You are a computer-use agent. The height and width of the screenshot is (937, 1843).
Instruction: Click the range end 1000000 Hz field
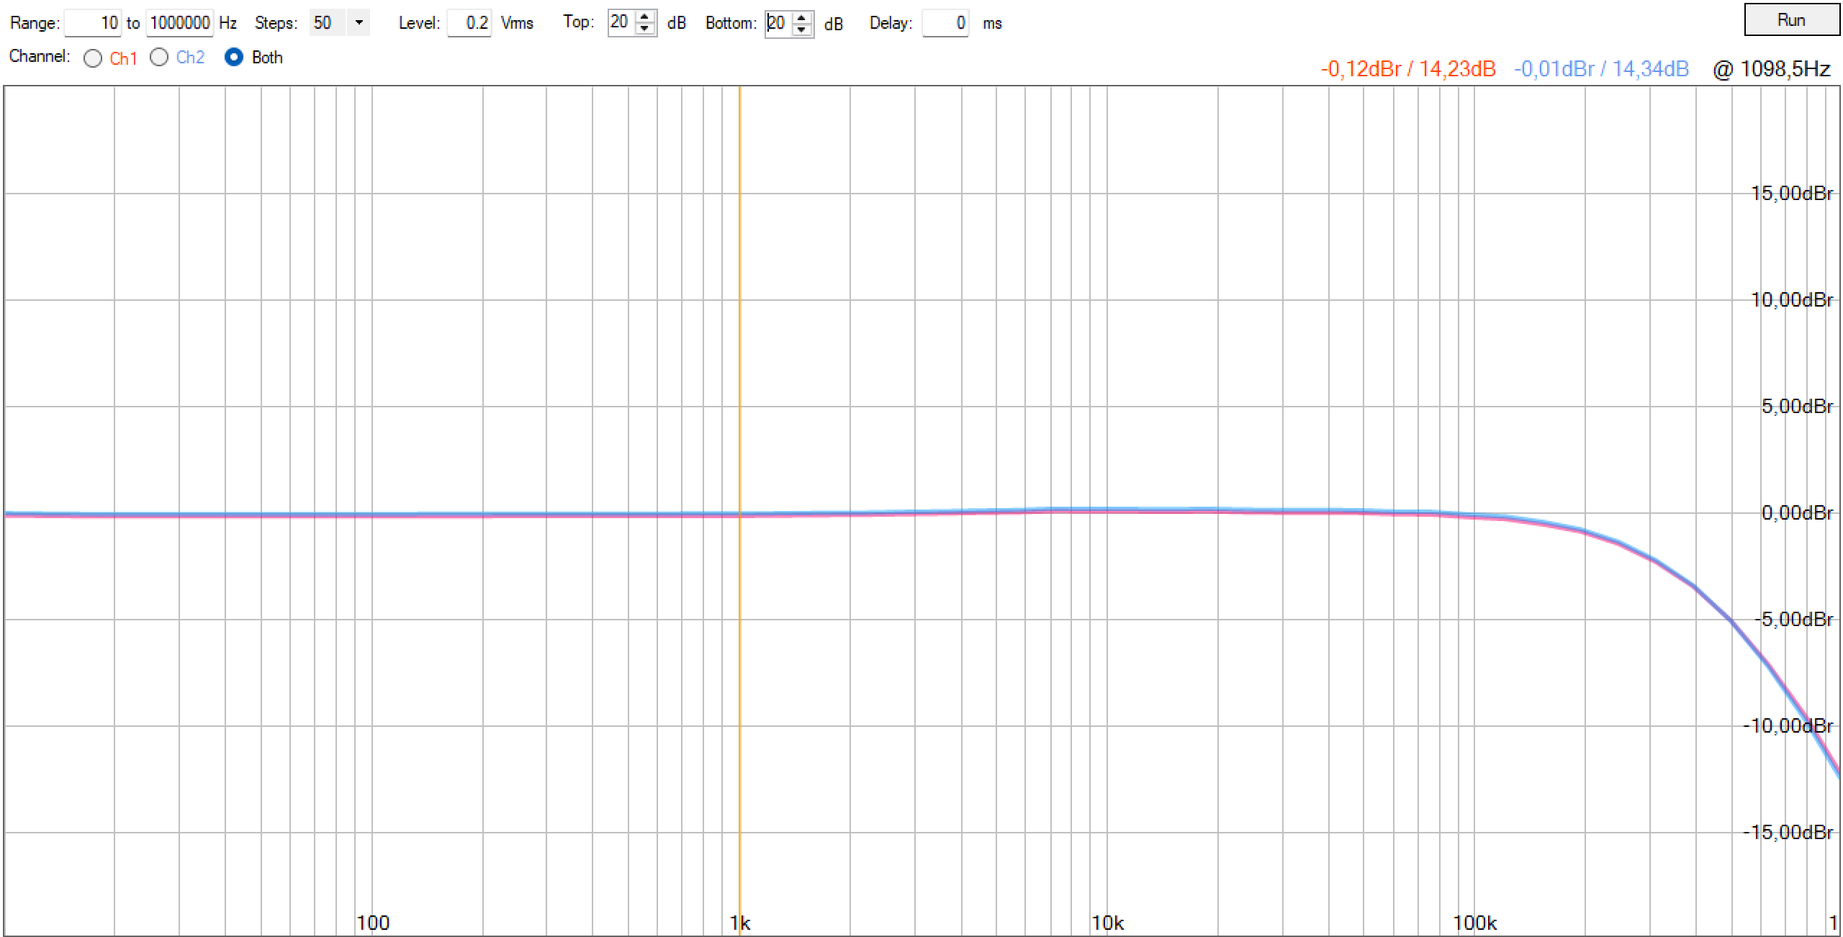click(x=179, y=23)
